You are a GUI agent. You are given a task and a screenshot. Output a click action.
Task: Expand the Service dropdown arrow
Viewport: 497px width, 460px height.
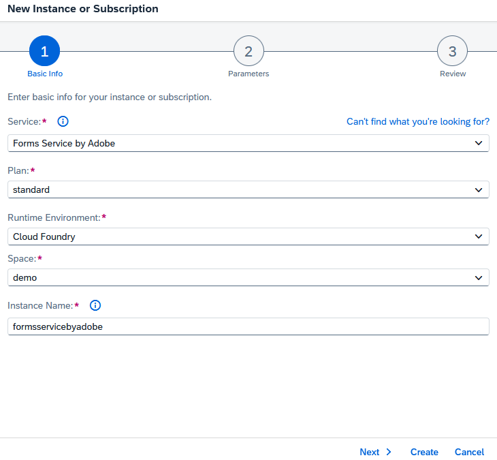[479, 143]
